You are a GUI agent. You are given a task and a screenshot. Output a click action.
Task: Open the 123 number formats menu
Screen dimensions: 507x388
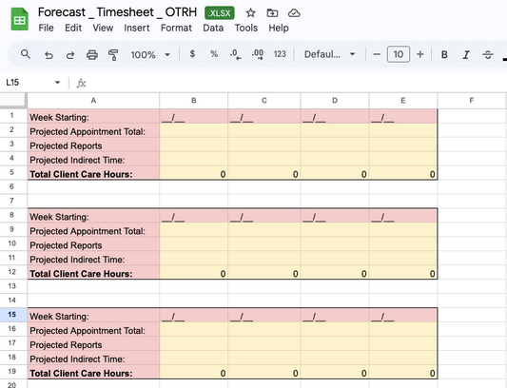(x=280, y=54)
